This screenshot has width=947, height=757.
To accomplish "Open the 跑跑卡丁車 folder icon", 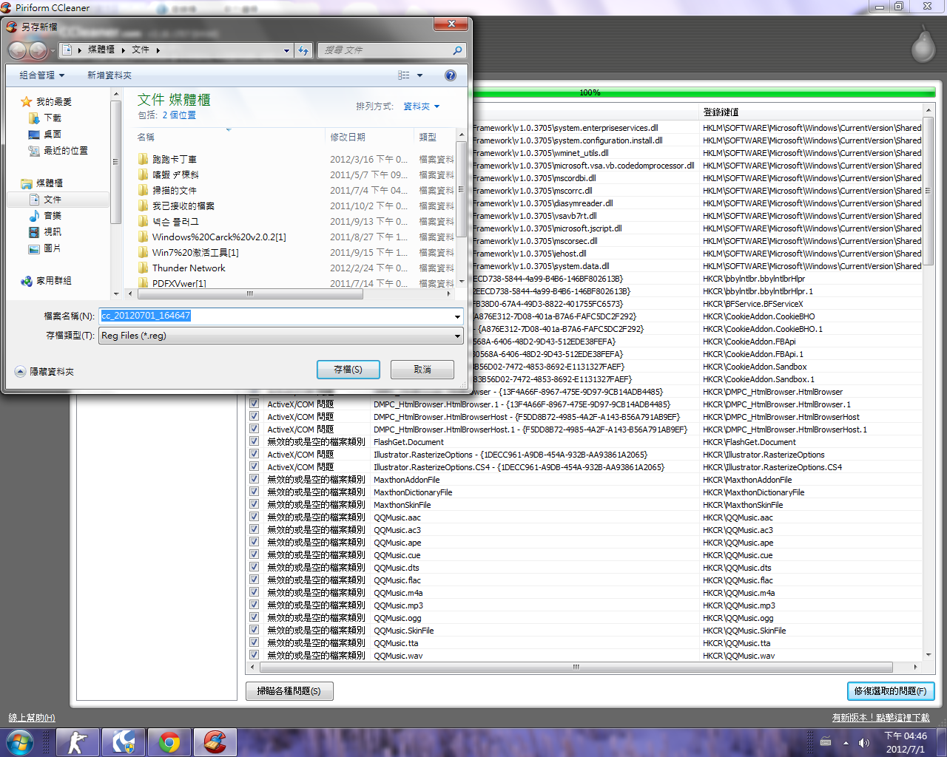I will pyautogui.click(x=144, y=159).
